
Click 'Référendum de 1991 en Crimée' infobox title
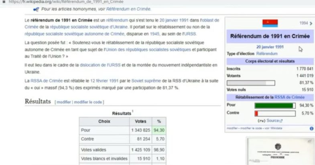point(270,36)
